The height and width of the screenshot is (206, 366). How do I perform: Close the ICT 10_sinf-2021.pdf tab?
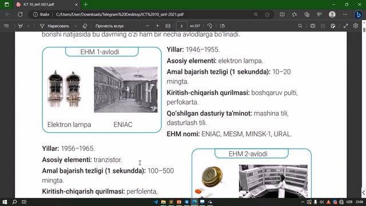point(76,5)
